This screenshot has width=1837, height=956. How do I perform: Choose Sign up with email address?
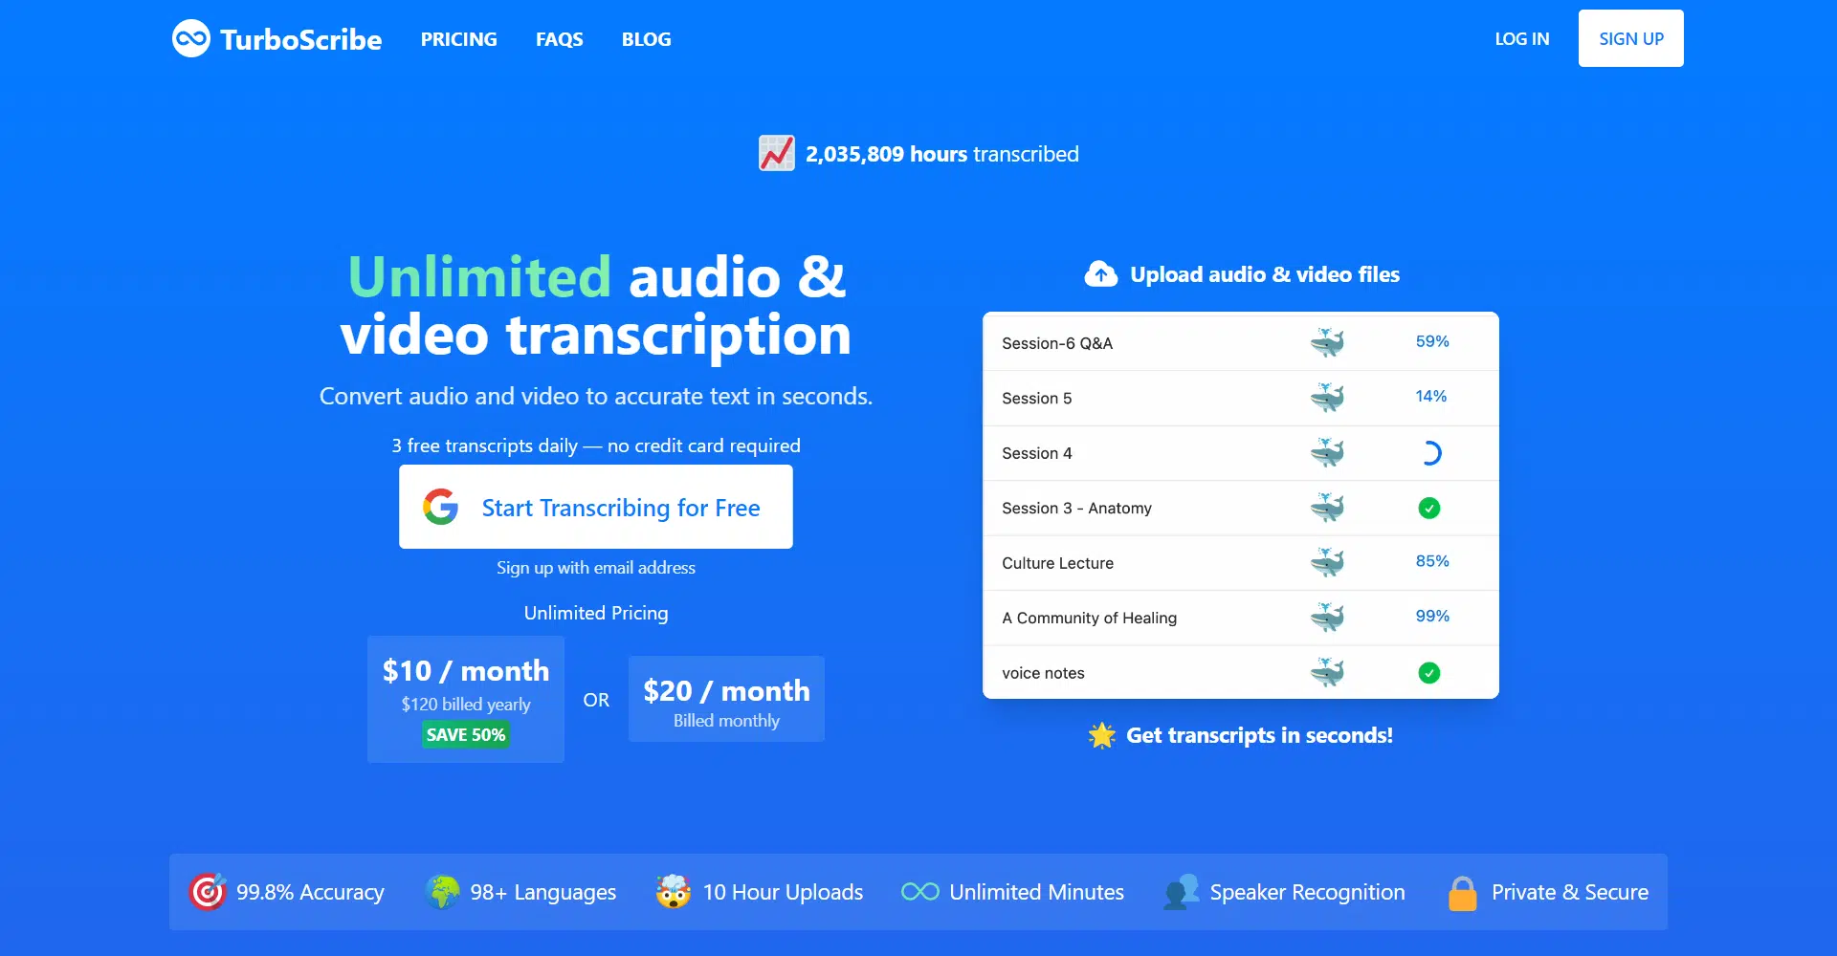[595, 568]
